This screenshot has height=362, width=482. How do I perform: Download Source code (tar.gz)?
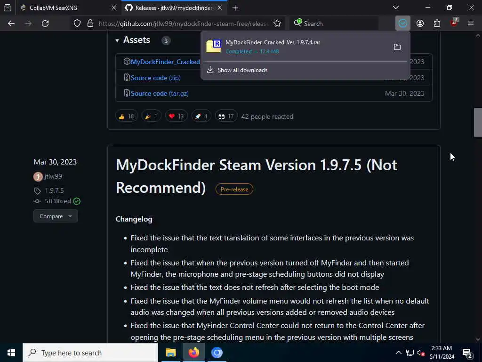(160, 93)
